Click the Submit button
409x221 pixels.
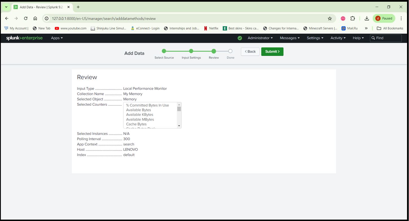(272, 51)
